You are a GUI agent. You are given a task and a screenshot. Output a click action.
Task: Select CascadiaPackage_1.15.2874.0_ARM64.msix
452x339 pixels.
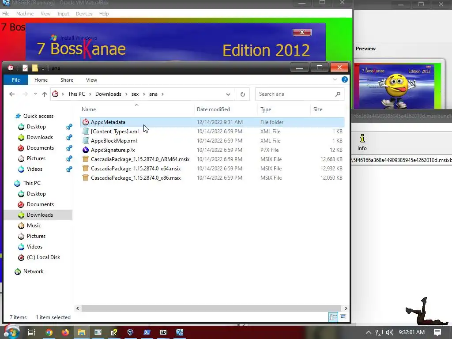(x=212, y=159)
